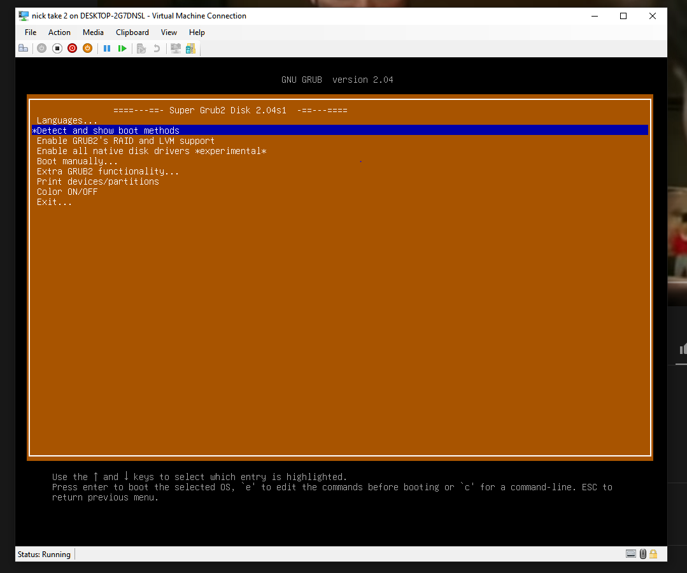Pause the virtual machine with the blue icon
The image size is (687, 573).
coord(107,48)
